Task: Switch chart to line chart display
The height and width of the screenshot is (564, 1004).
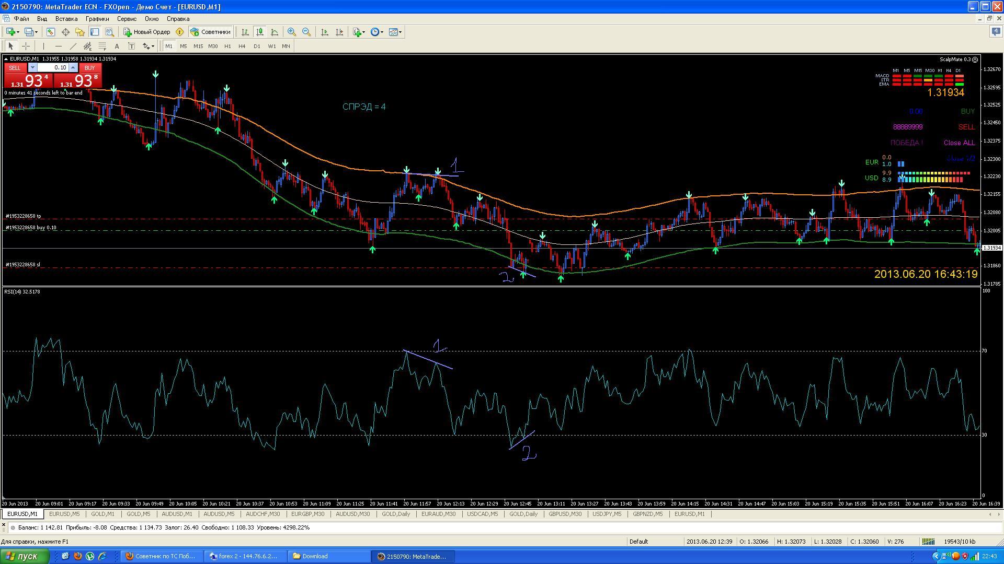Action: tap(275, 32)
